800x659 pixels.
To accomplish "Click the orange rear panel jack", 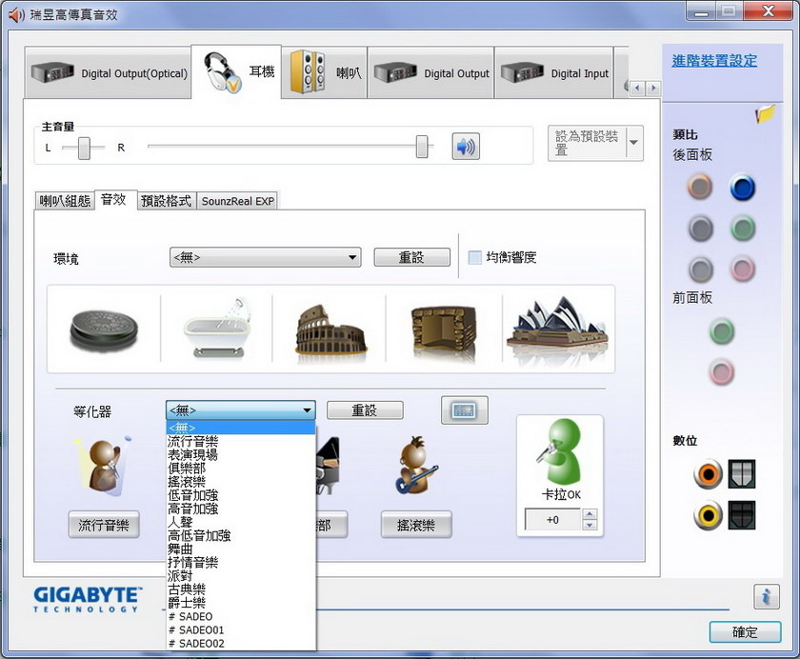I will pos(700,186).
